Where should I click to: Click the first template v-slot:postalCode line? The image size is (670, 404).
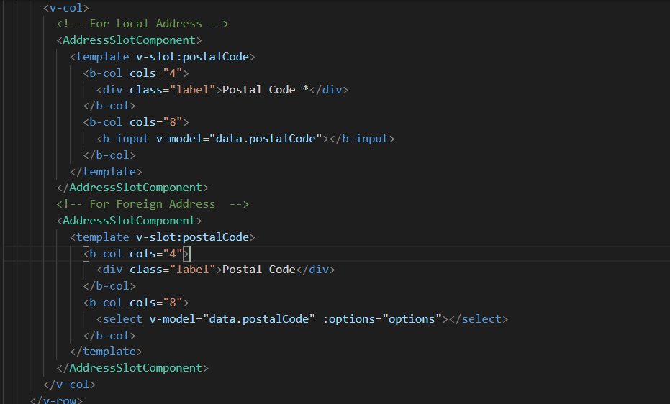(x=163, y=57)
